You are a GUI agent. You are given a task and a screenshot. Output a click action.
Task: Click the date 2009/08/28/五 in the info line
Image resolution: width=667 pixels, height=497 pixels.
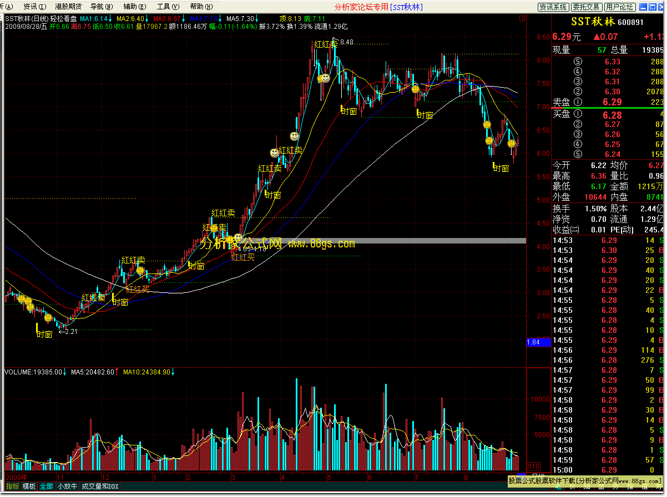click(27, 26)
